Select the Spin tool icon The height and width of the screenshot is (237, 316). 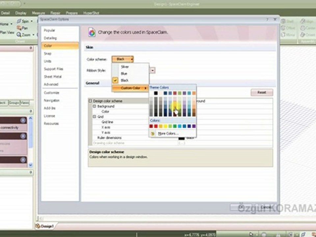tap(19, 21)
